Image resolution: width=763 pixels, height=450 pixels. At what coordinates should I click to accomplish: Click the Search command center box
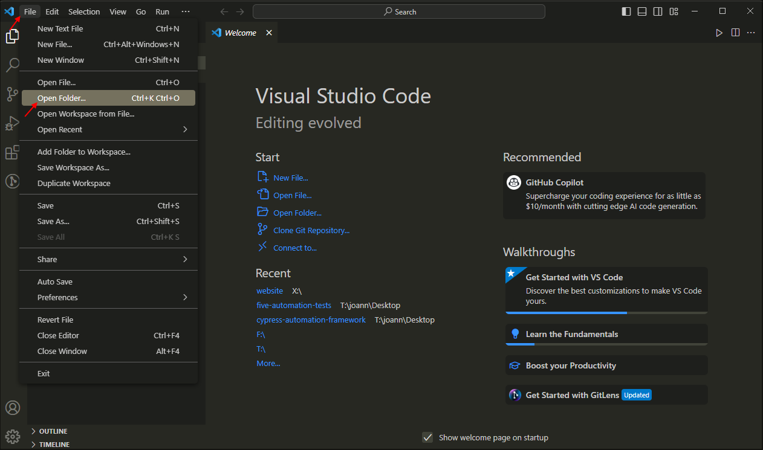point(399,11)
